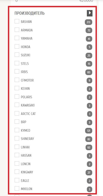Screen dimensions: 103x196
Task: Select the HONDA checkbox
Action: point(17,46)
